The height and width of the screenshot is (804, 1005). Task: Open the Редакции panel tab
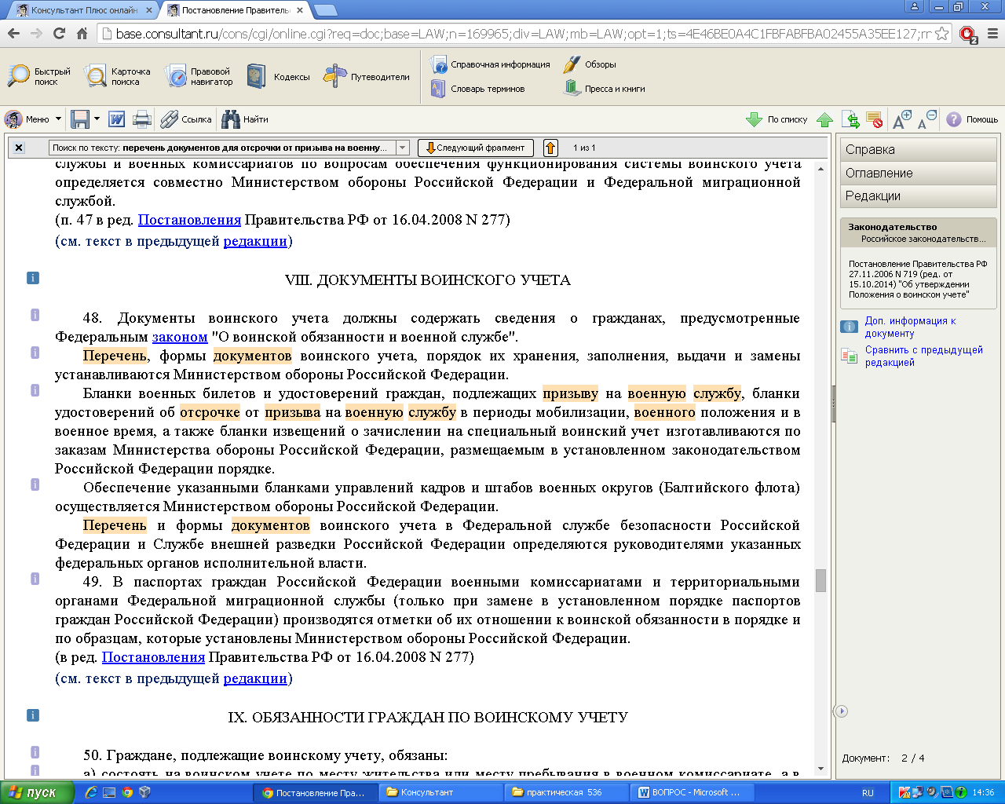point(918,196)
